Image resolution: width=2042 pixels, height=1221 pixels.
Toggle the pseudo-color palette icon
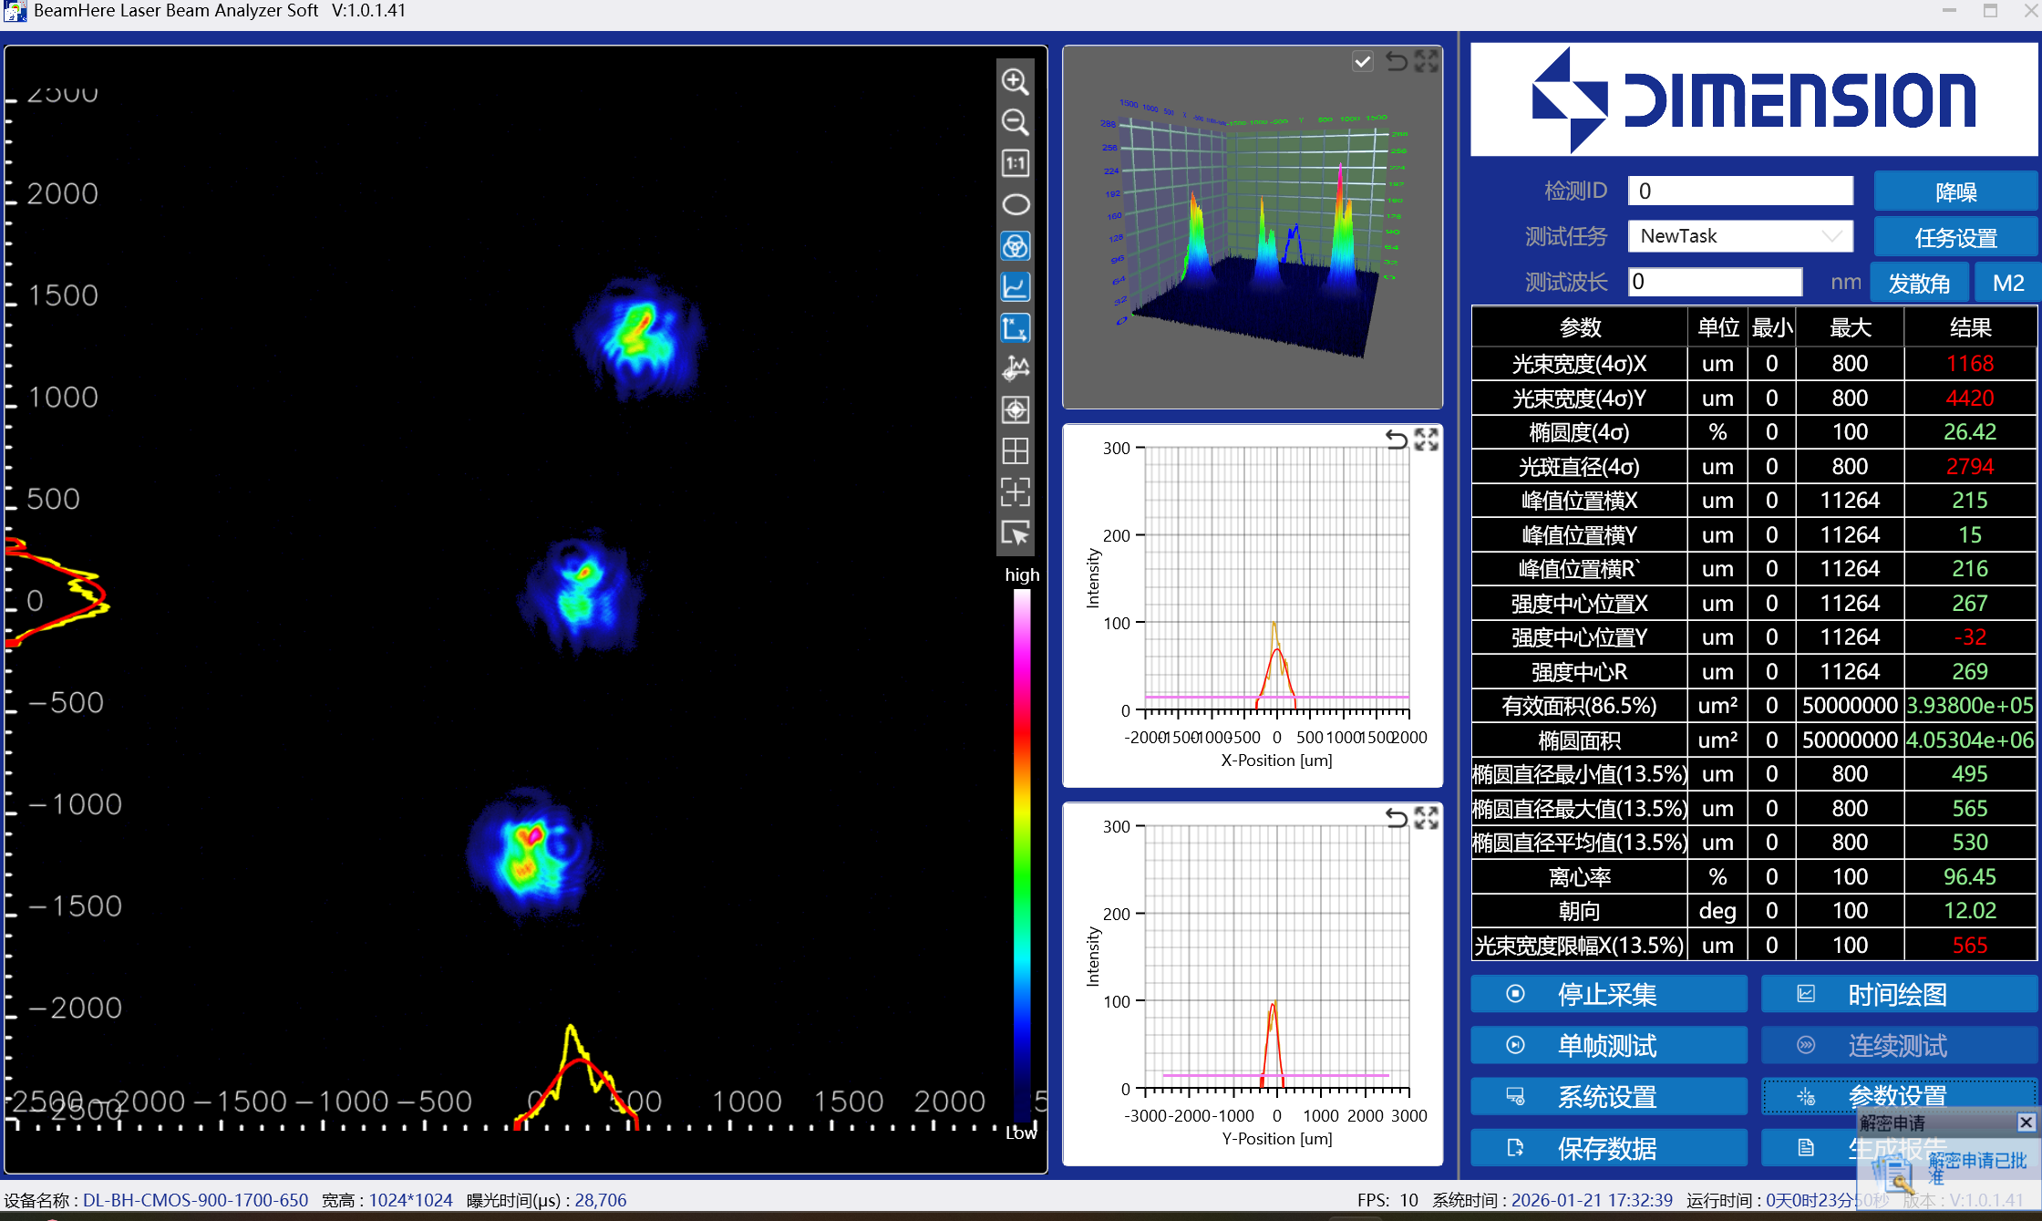click(1015, 245)
